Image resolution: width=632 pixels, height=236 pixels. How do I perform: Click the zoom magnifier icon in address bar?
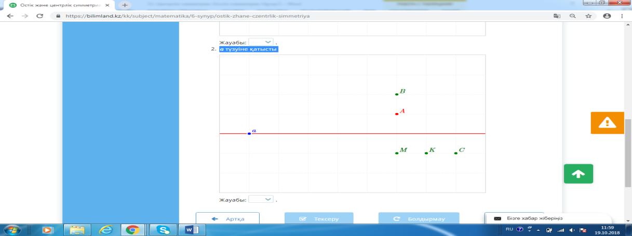[x=572, y=16]
